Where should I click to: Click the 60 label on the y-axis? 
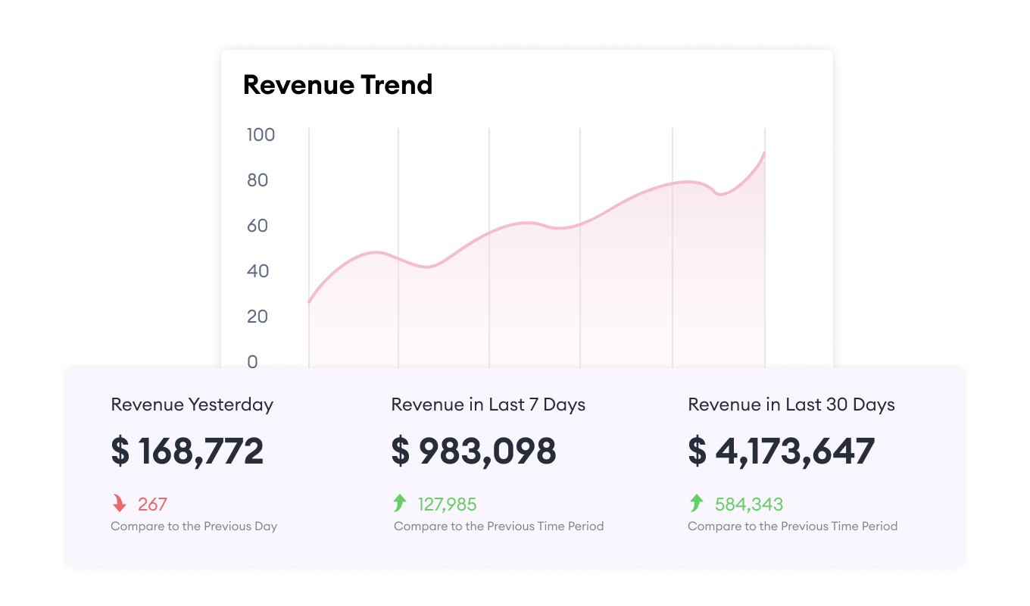tap(257, 226)
